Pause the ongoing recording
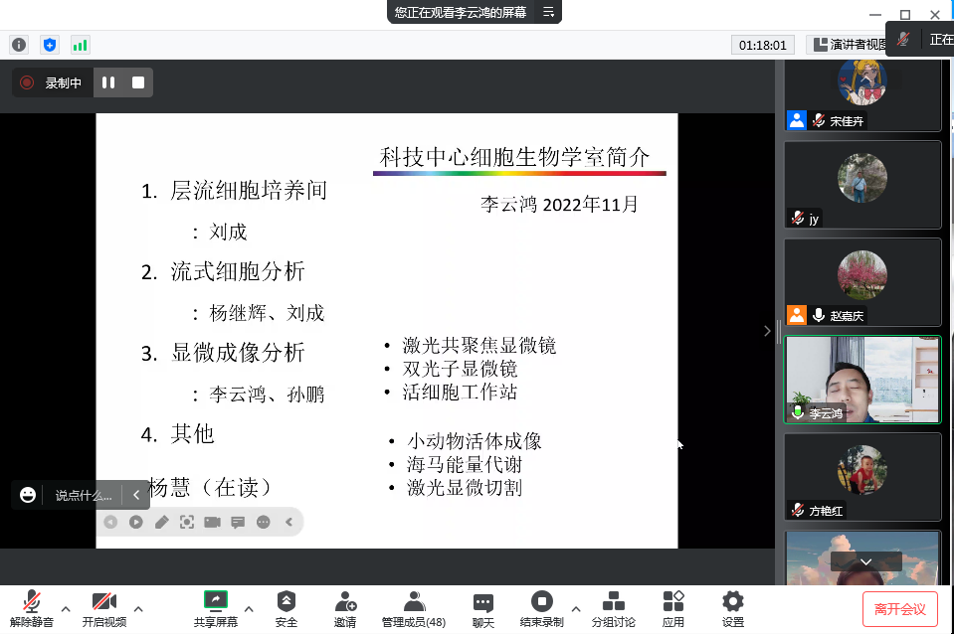Viewport: 954px width, 634px height. [x=108, y=83]
